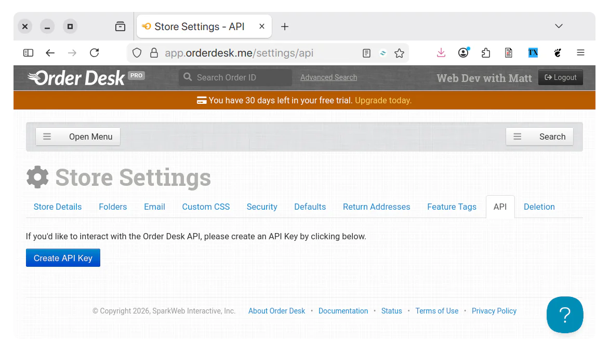Screen dimensions: 609x354
Task: Open the Downloads panel in the toolbar
Action: pyautogui.click(x=441, y=52)
